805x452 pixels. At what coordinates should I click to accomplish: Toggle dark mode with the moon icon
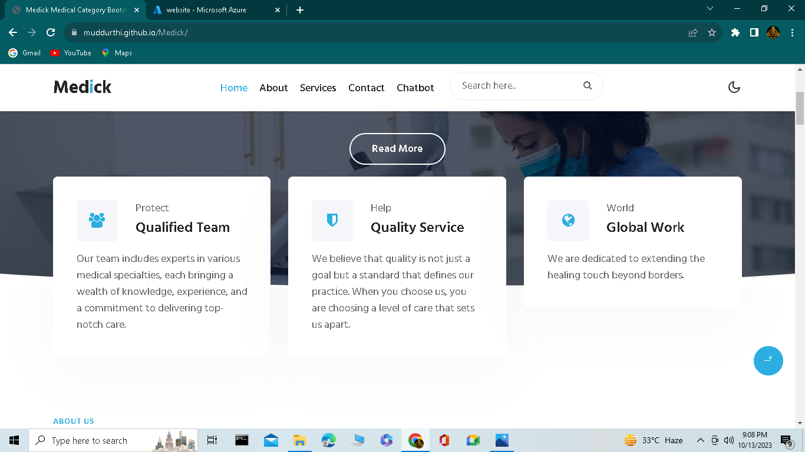734,87
